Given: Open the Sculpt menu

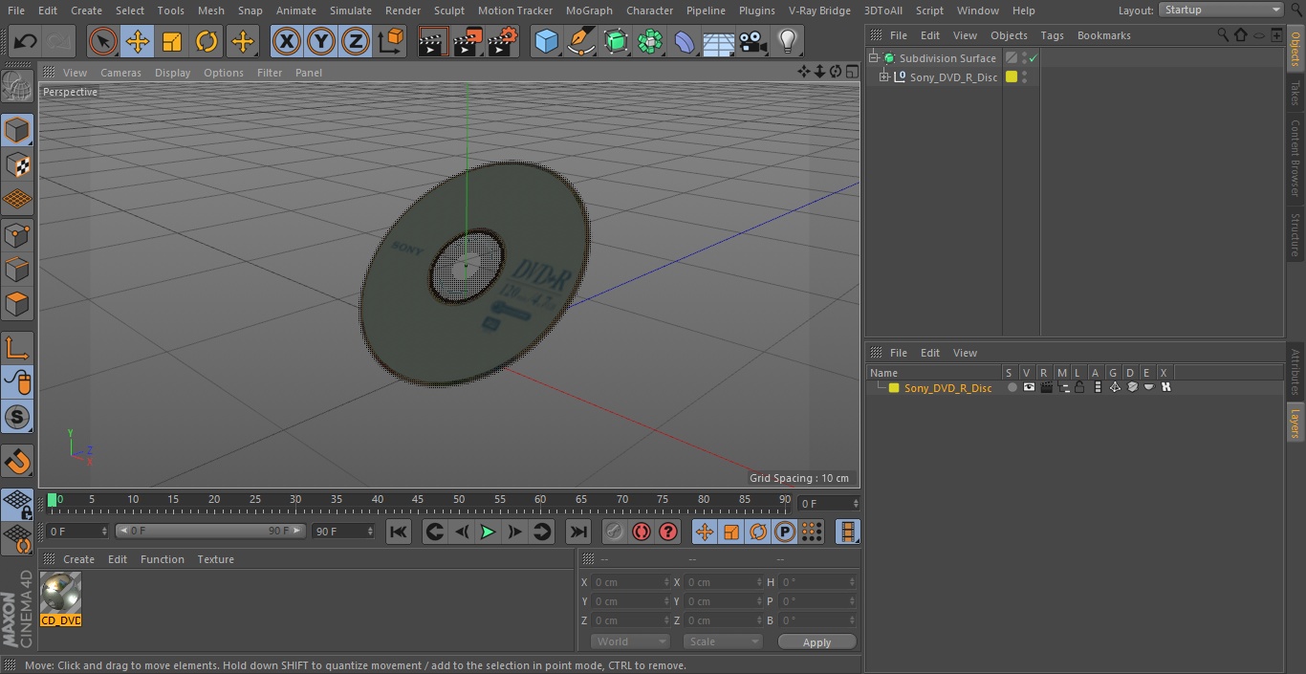Looking at the screenshot, I should (448, 11).
